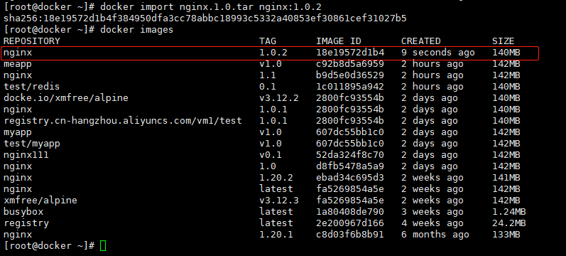The width and height of the screenshot is (566, 256).
Task: Click the registry repository name with latest tag
Action: pos(26,223)
